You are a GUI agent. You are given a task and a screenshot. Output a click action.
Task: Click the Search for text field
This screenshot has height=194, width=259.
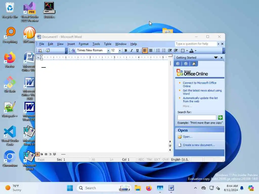tap(197, 117)
